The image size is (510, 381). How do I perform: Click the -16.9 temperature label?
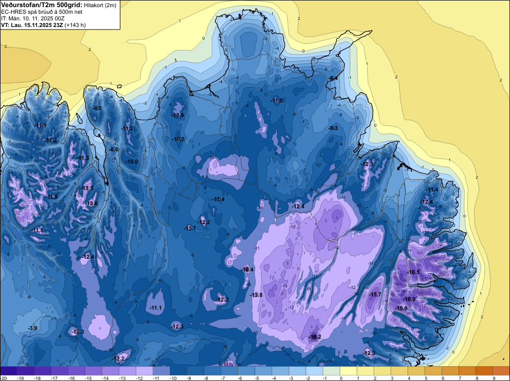(x=410, y=299)
